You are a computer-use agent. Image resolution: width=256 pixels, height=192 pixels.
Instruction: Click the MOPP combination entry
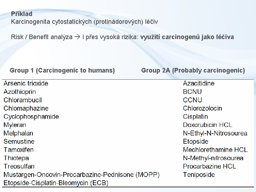[x=81, y=175]
